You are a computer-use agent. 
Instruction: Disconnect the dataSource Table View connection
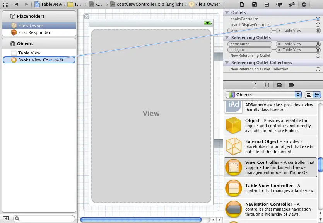(280, 44)
